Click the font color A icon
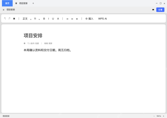167x118 pixels. pos(58,19)
